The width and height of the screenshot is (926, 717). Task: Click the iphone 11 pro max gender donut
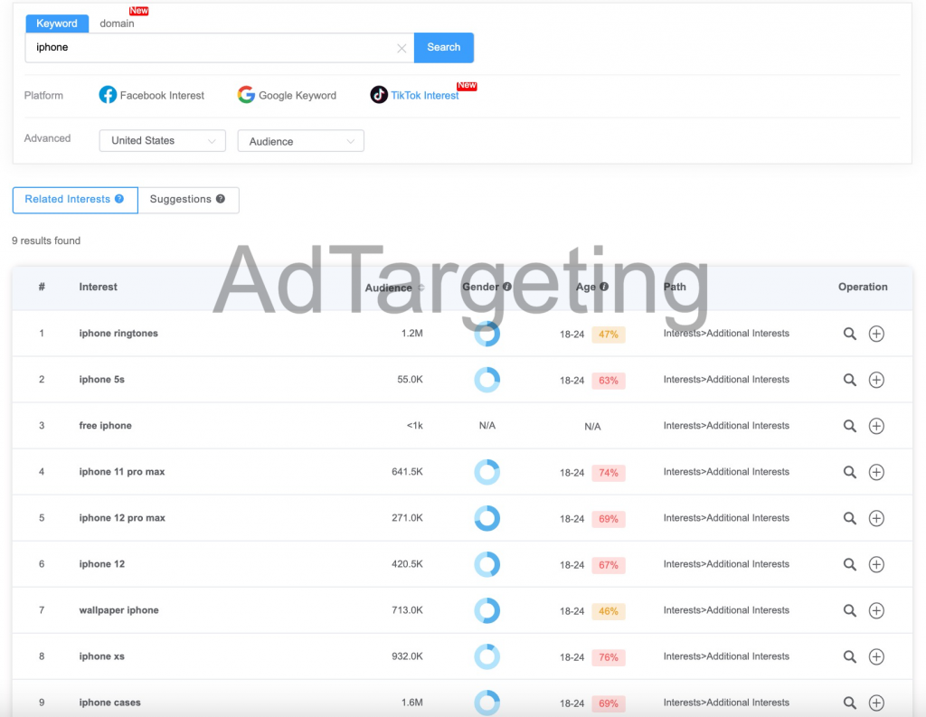[x=487, y=472]
